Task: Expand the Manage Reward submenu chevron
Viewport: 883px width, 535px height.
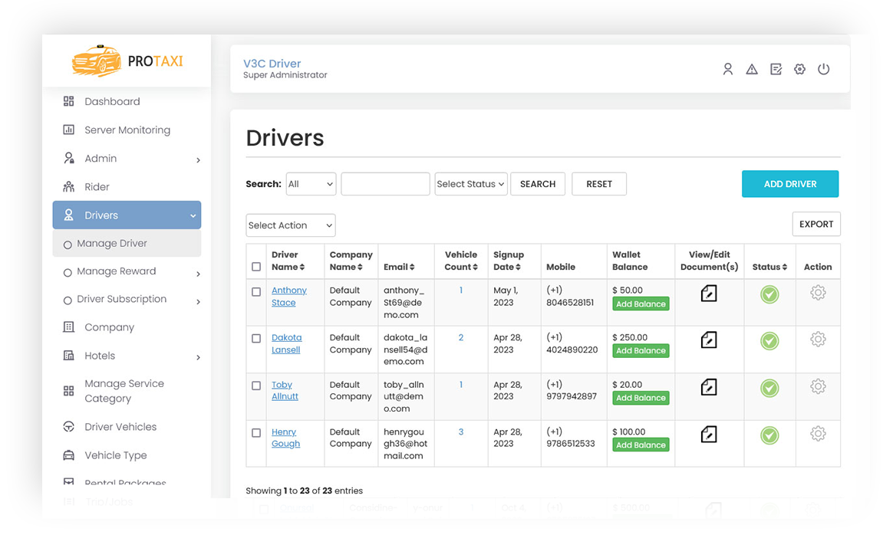Action: (x=198, y=274)
